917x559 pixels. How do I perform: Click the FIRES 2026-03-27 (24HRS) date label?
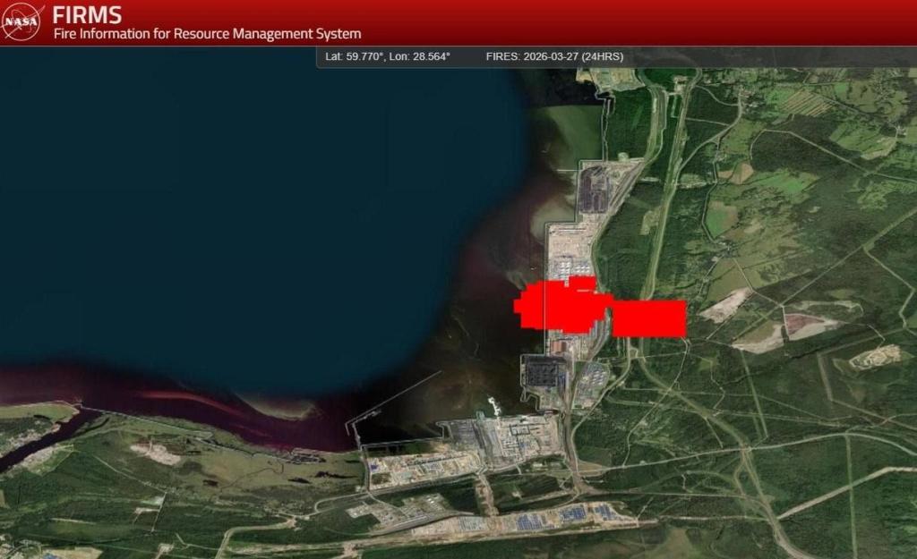click(554, 56)
